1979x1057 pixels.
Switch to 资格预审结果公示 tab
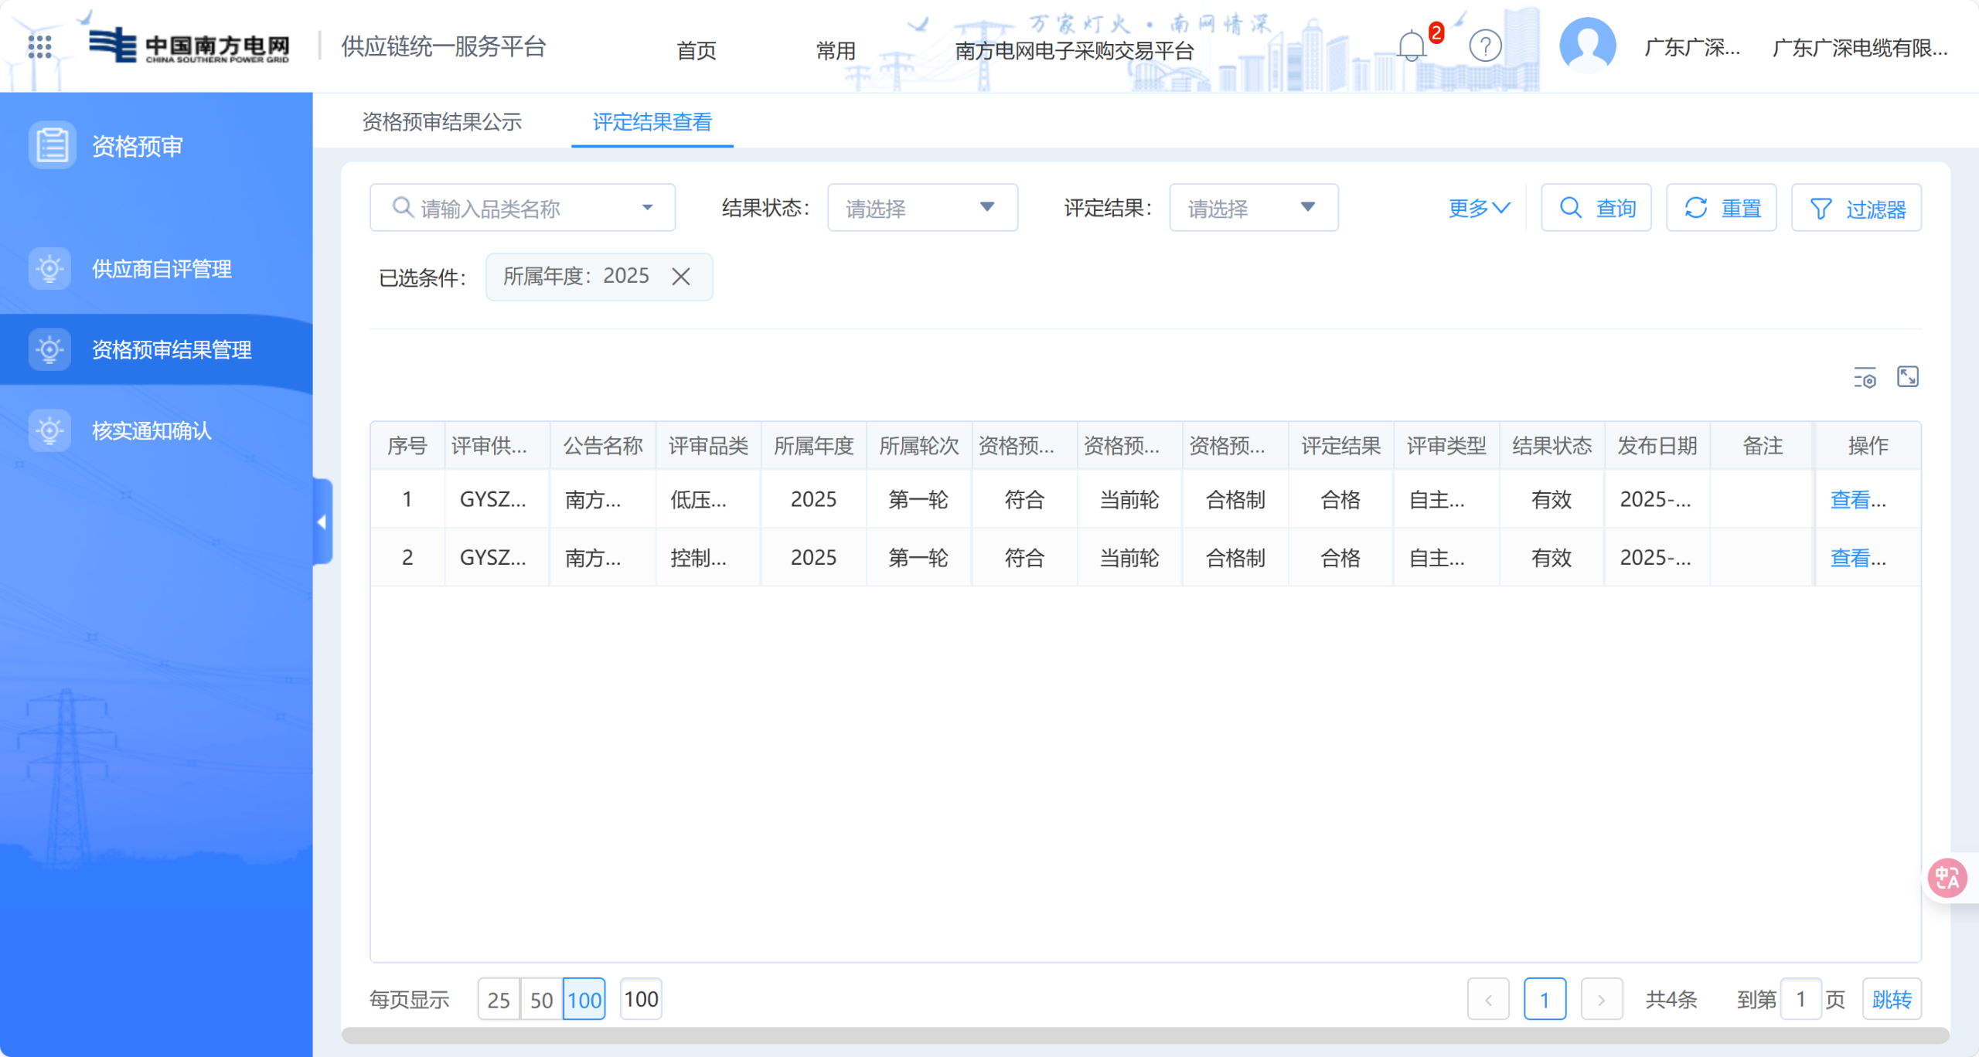click(x=442, y=122)
